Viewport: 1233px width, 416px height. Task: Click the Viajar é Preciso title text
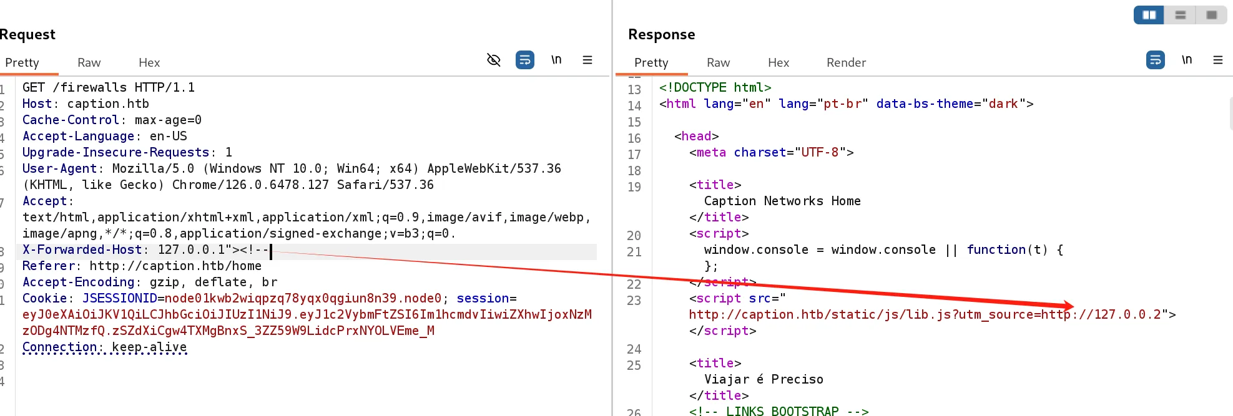[764, 379]
